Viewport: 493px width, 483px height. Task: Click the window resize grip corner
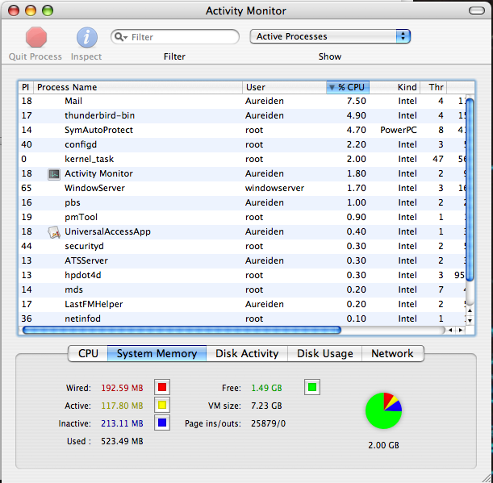[x=486, y=477]
